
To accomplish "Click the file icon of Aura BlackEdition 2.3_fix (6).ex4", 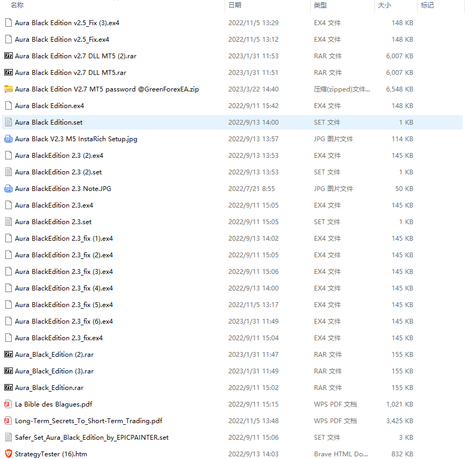I will point(9,322).
